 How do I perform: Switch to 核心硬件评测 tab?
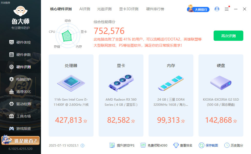61,9
